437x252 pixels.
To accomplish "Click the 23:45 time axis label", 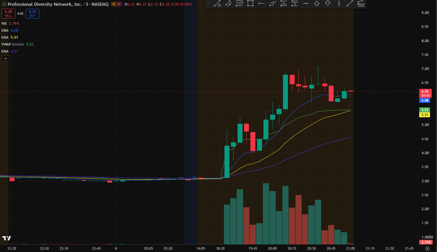I will tap(97, 248).
